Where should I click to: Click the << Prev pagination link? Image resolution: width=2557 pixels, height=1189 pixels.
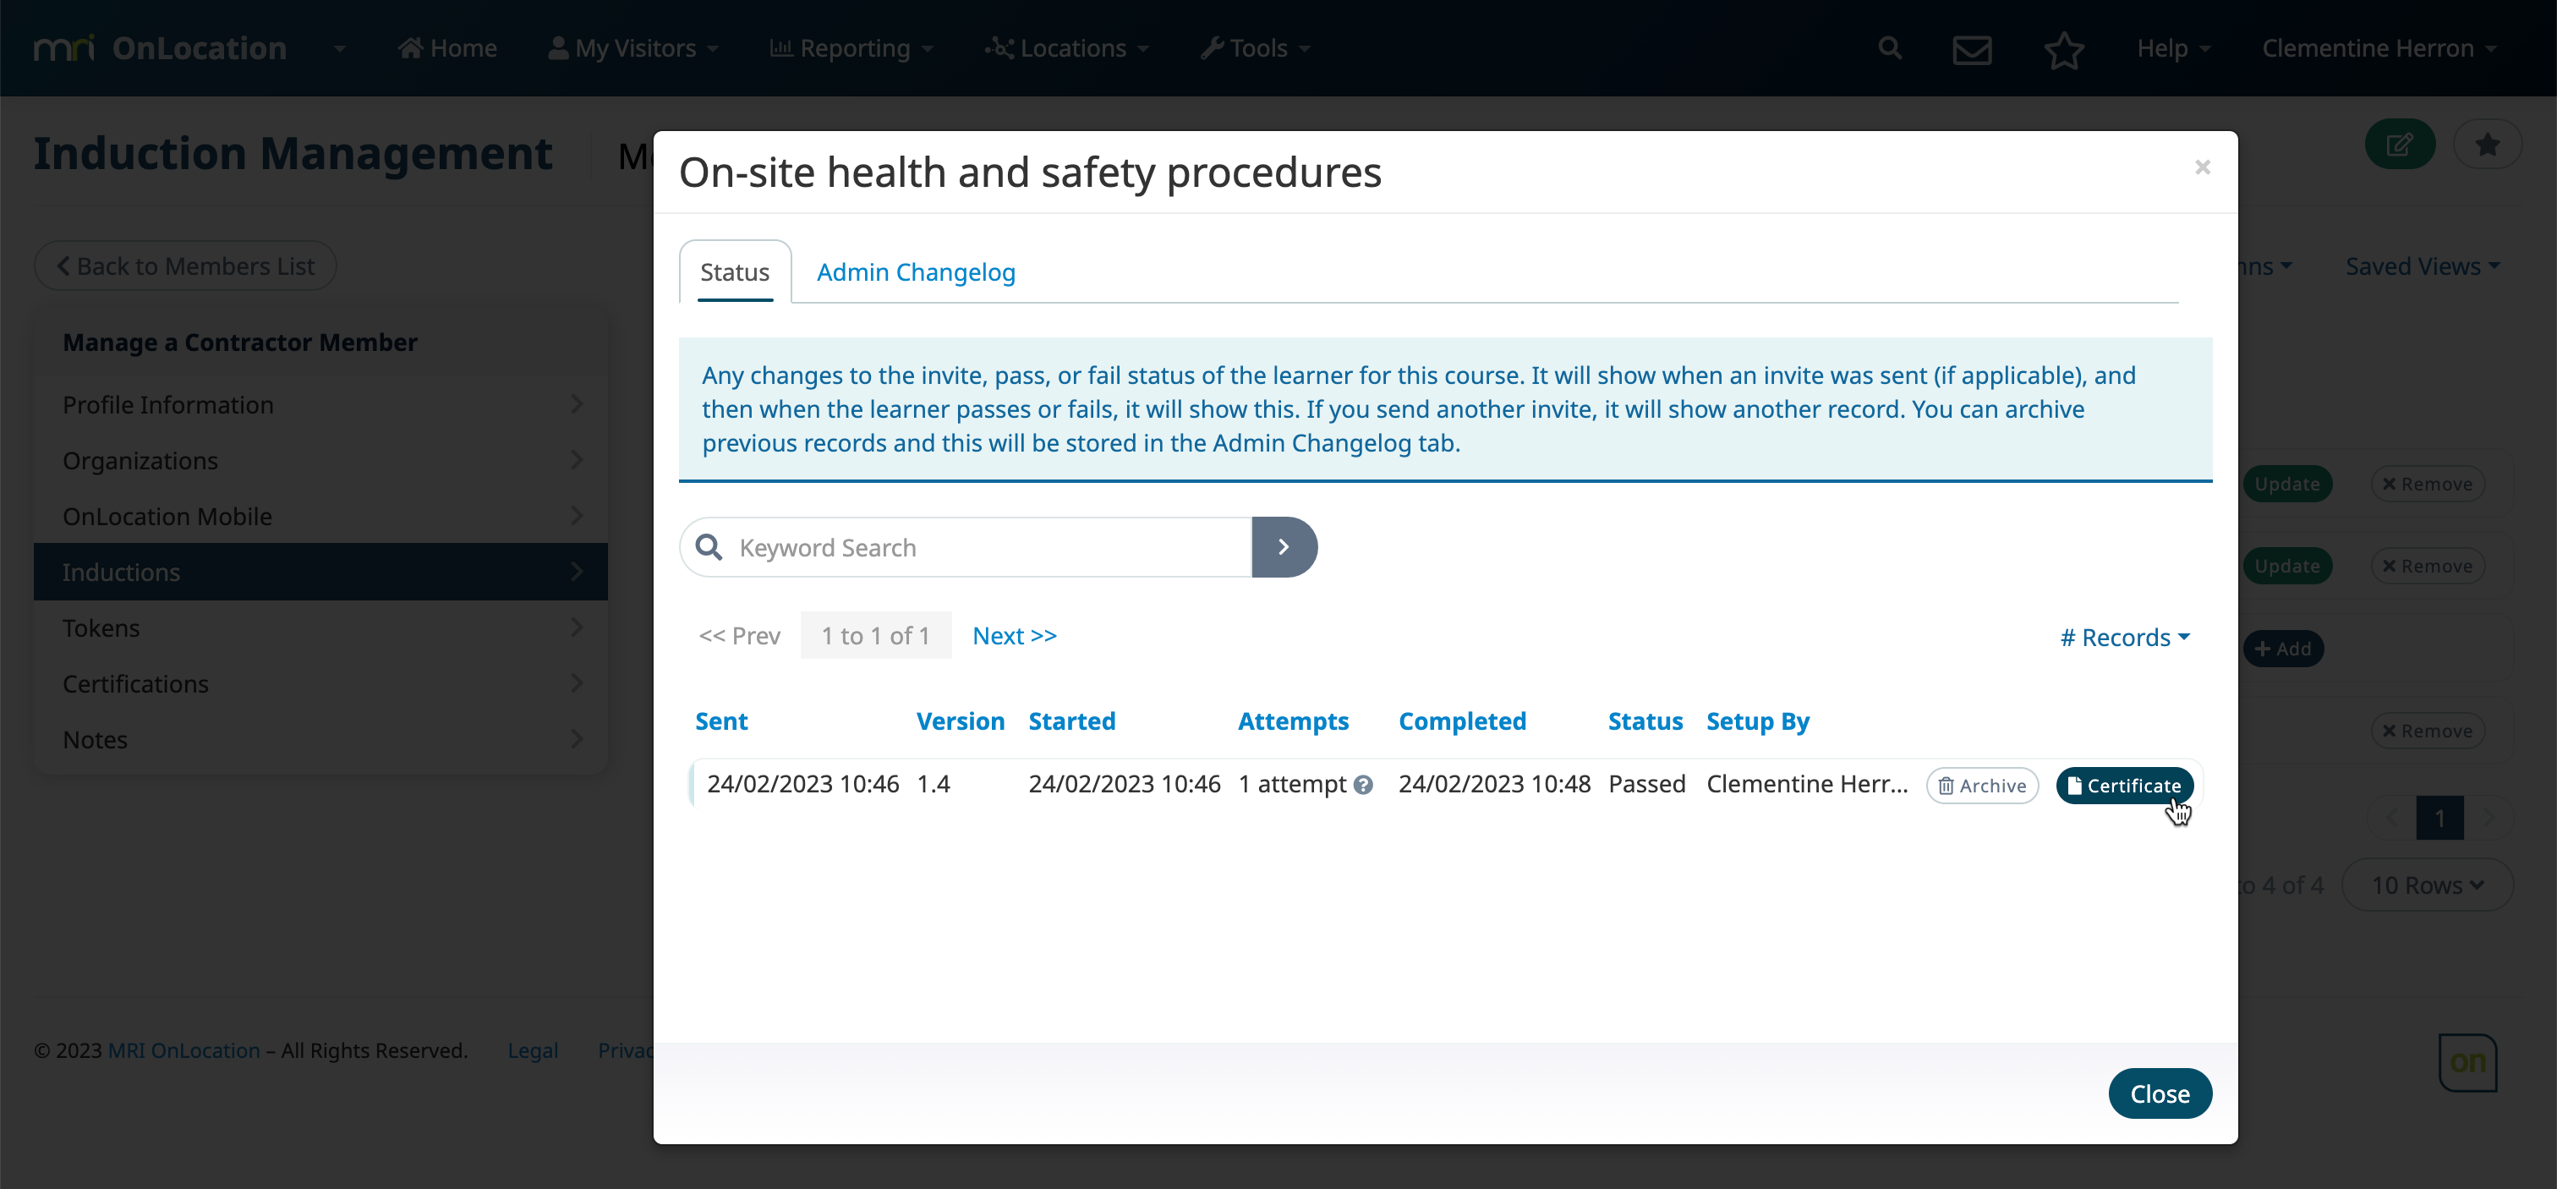click(x=740, y=635)
